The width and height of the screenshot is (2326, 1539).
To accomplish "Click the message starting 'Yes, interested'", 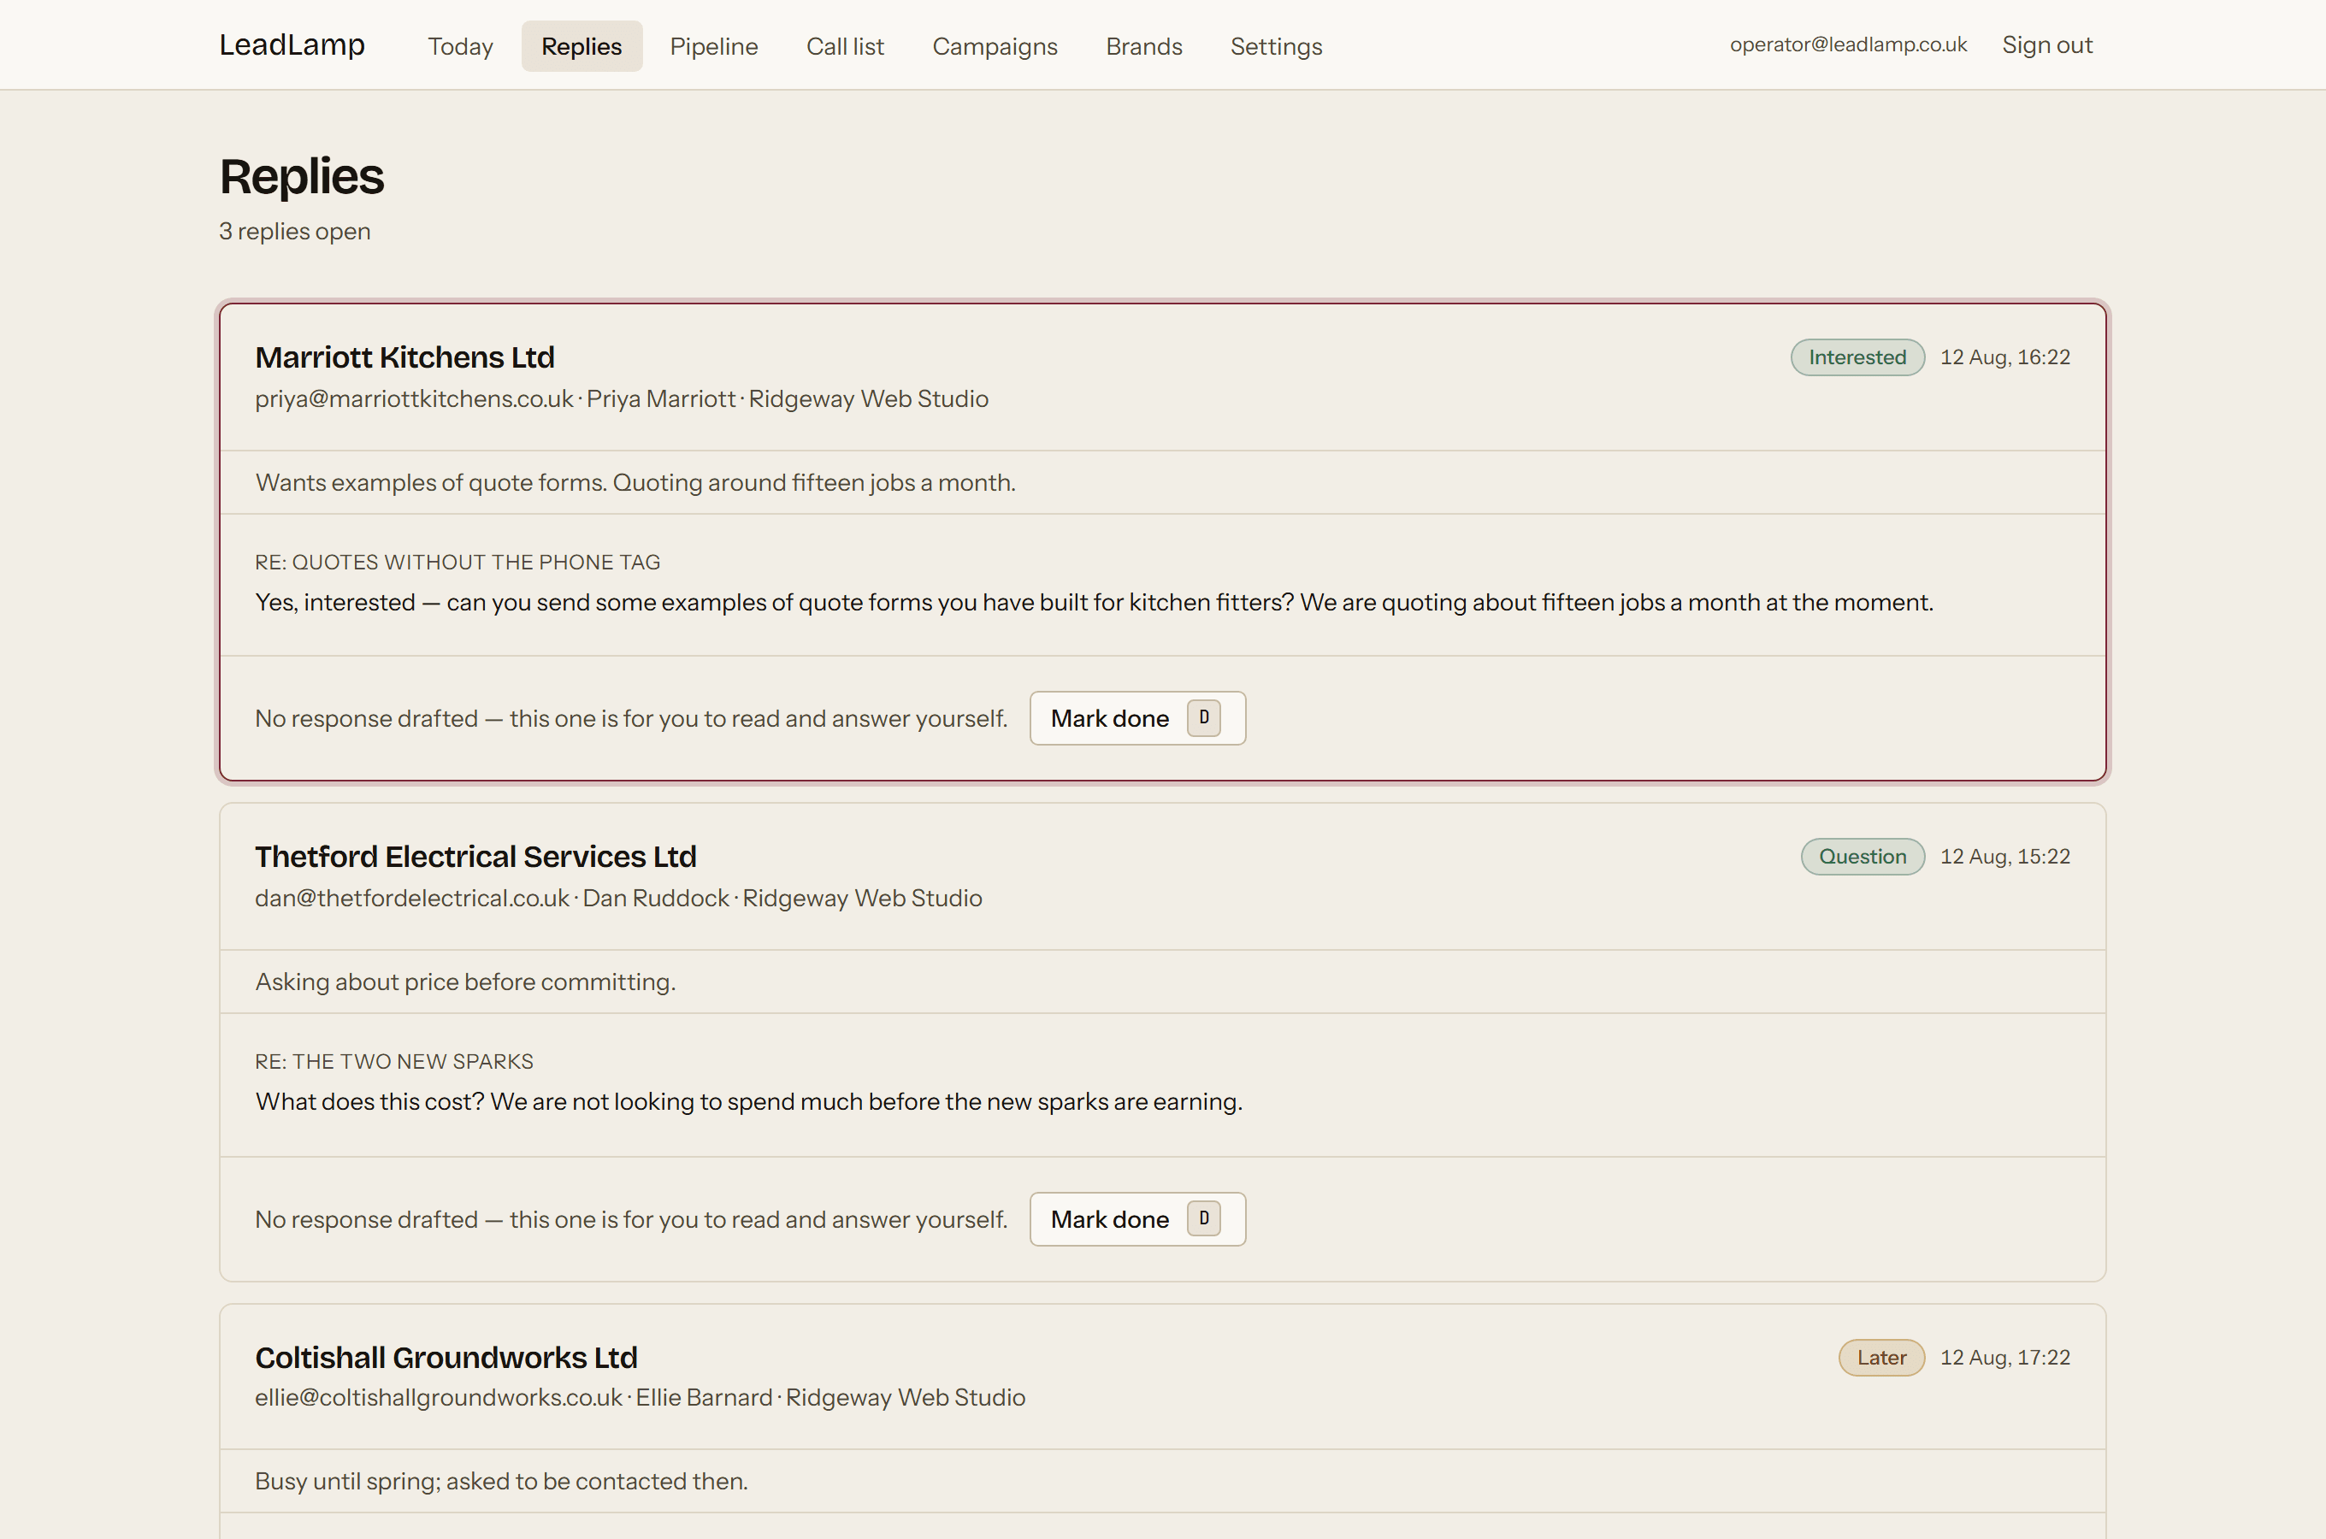I will click(x=1094, y=603).
